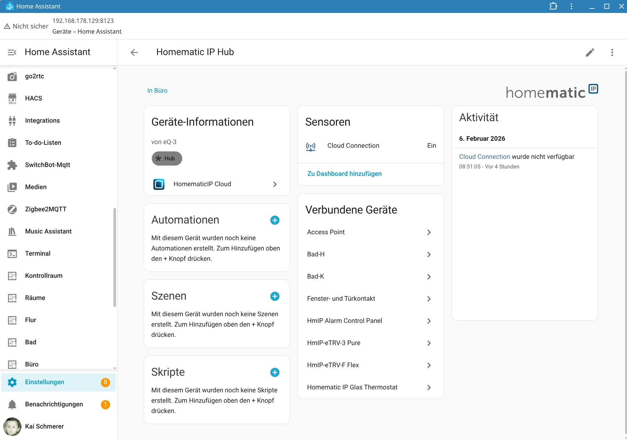This screenshot has width=627, height=440.
Task: Click the pencil edit icon
Action: (590, 52)
